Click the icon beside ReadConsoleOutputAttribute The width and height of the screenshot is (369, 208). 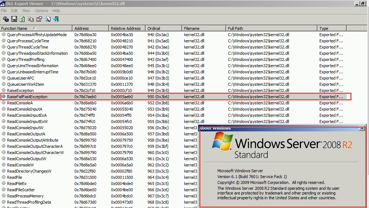pyautogui.click(x=4, y=140)
